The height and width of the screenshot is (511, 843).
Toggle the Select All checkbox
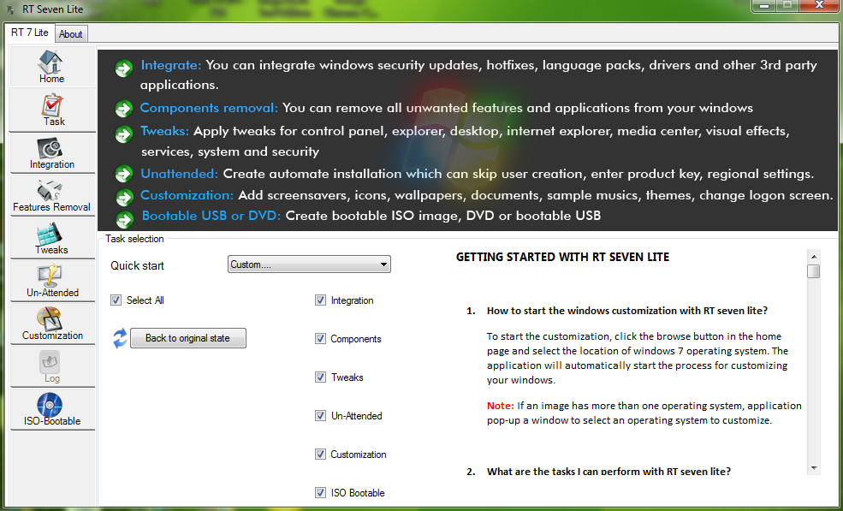tap(116, 300)
